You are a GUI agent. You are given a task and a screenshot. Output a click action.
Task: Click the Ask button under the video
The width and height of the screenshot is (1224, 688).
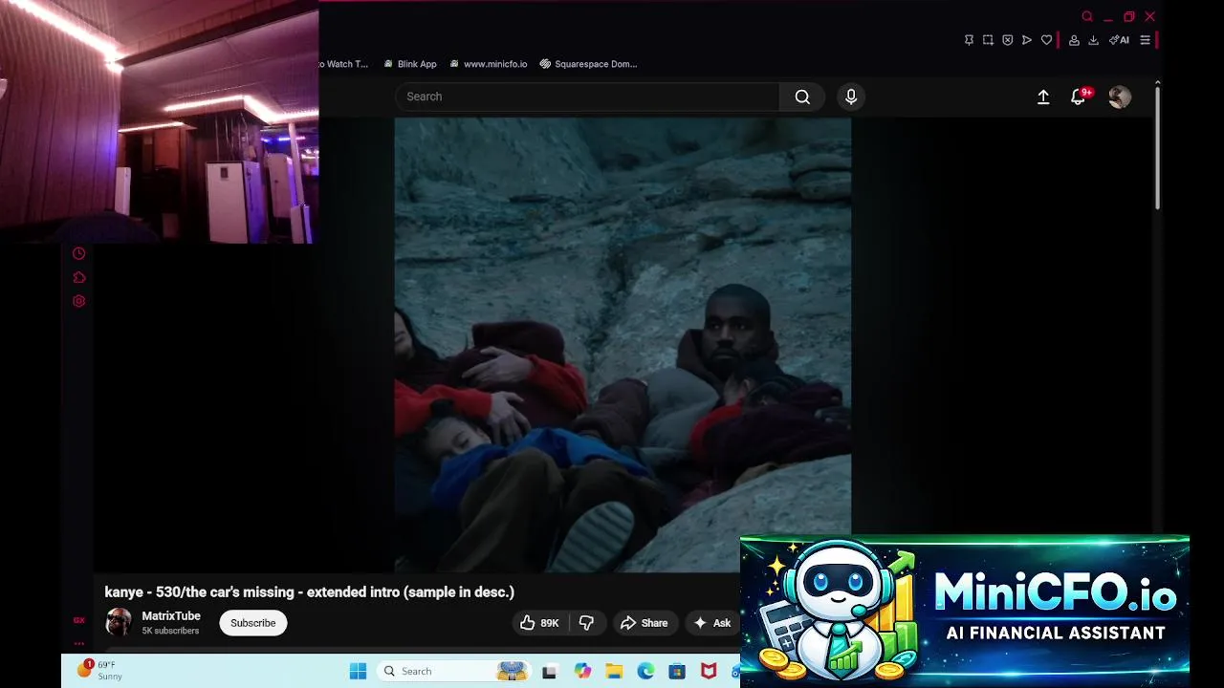point(712,623)
